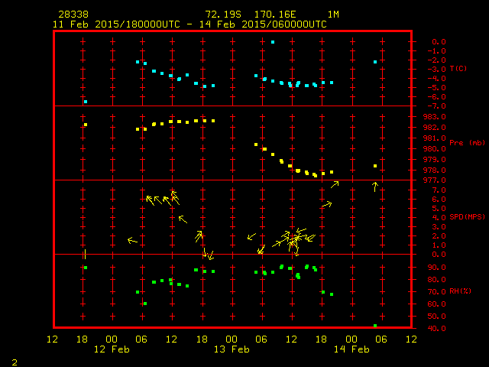The image size is (489, 367).
Task: Click the -7.0 temperature tick value
Action: [436, 106]
